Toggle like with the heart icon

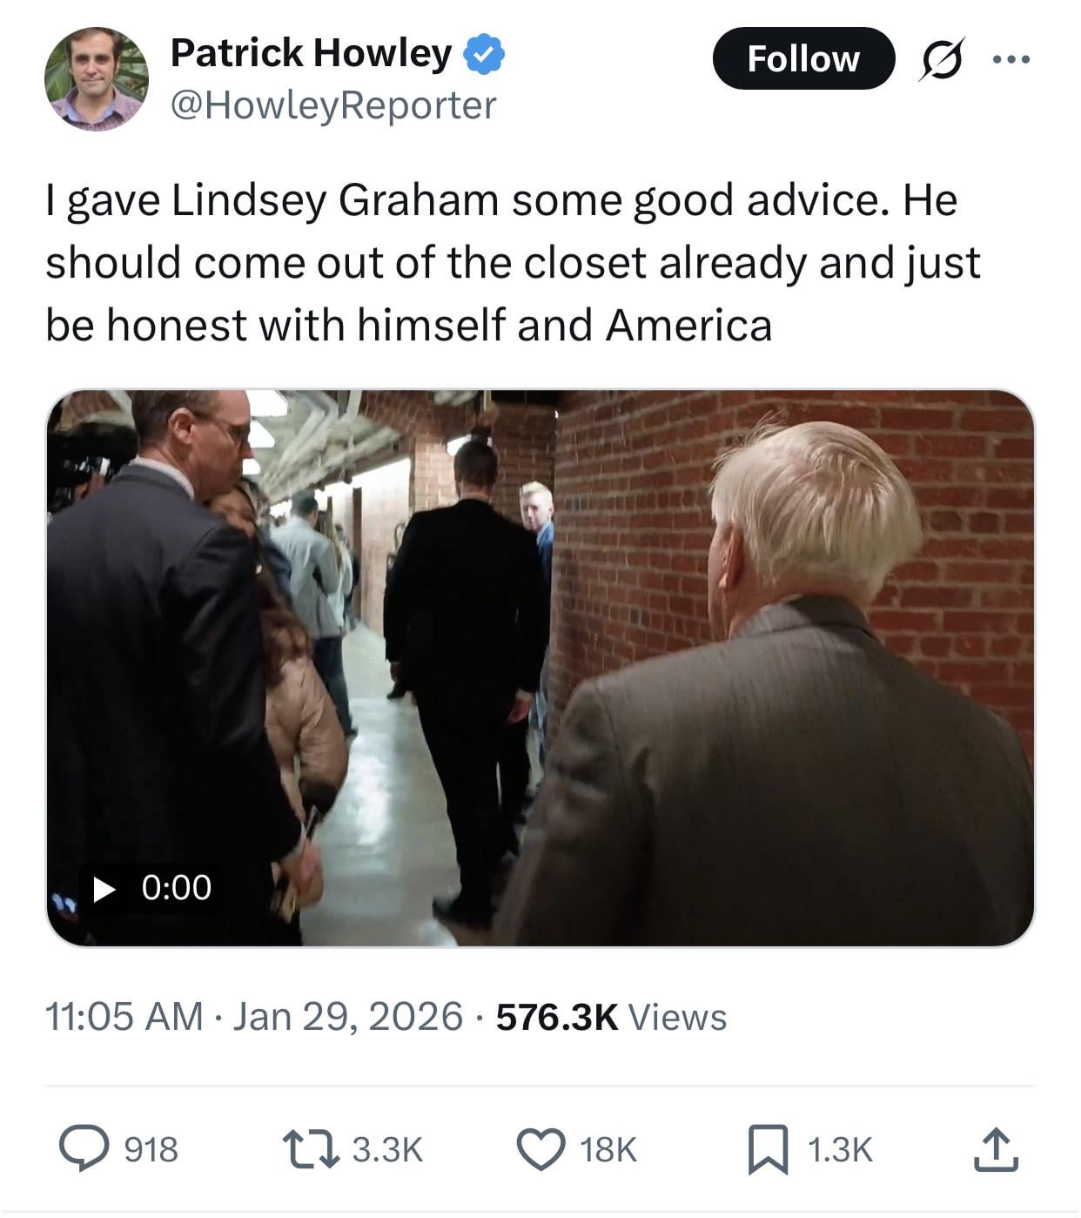(x=540, y=1148)
